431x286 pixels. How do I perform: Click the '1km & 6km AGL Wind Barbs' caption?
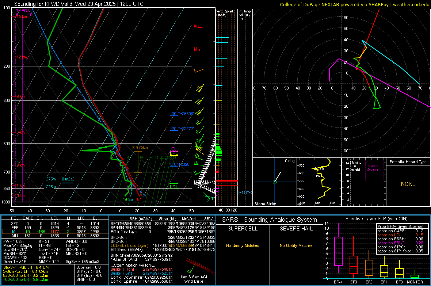tap(194, 279)
